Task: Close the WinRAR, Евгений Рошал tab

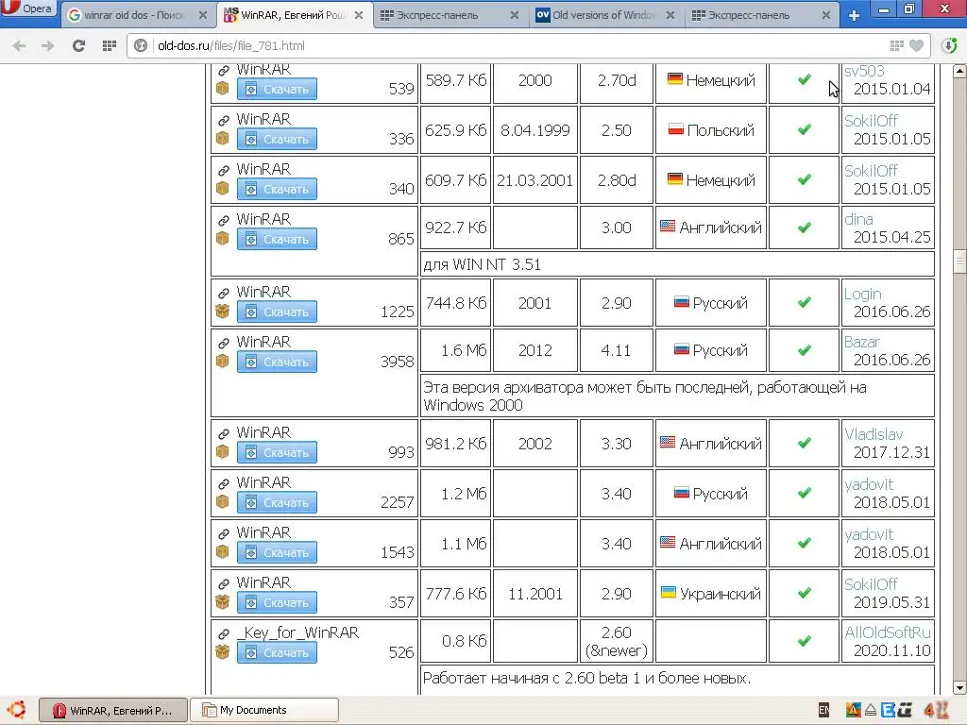Action: click(359, 15)
